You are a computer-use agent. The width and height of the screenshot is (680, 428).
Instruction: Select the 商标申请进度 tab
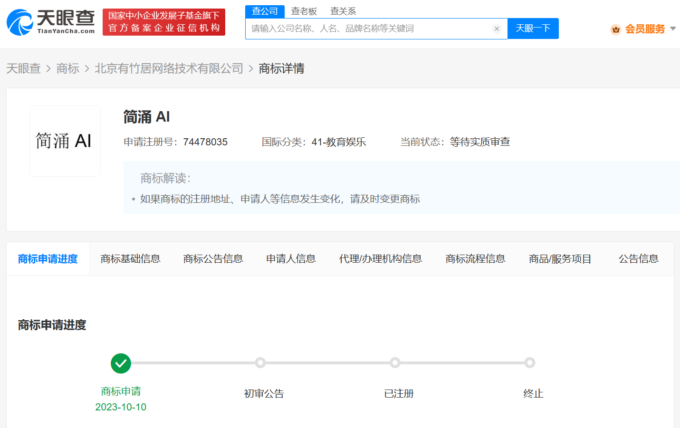tap(48, 259)
